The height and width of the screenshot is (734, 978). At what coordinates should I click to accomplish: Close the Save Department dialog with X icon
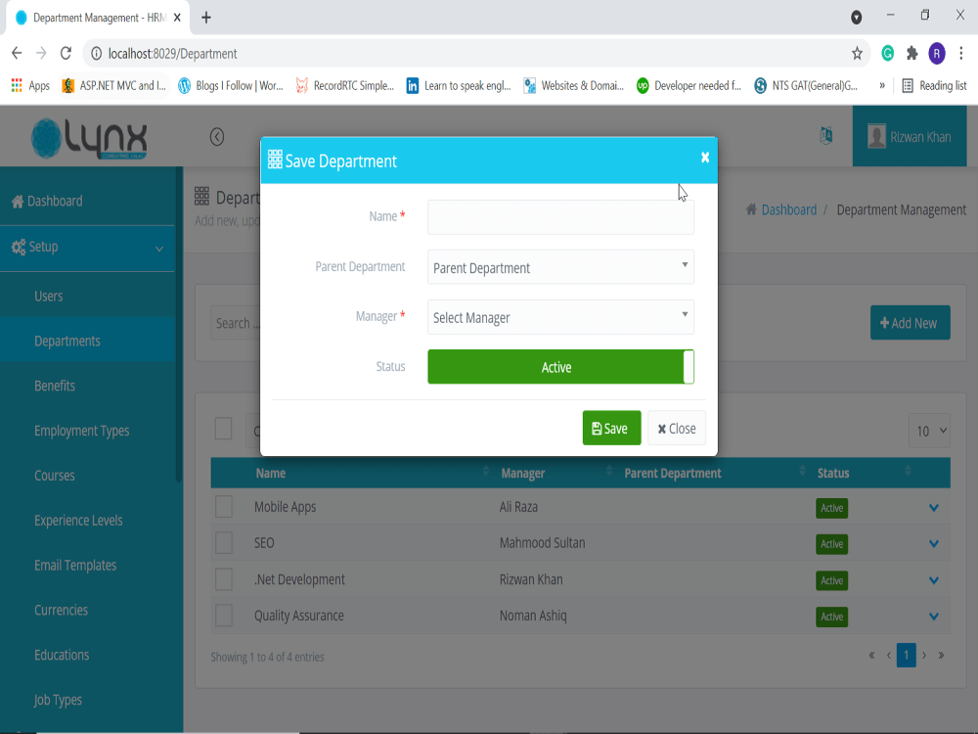click(x=705, y=158)
